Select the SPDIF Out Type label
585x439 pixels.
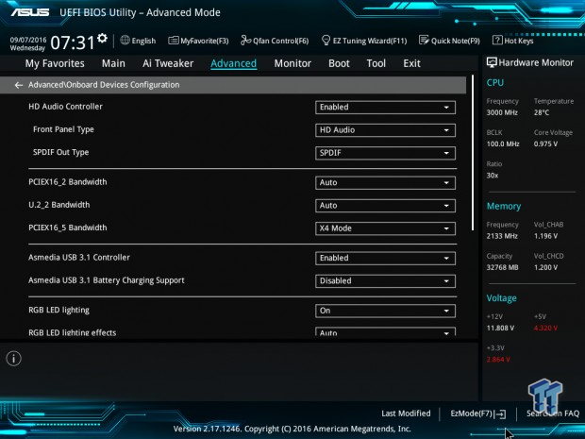point(60,152)
